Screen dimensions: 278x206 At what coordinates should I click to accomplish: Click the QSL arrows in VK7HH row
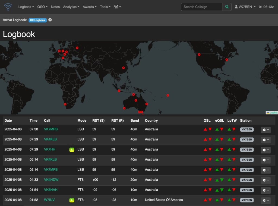click(x=208, y=150)
